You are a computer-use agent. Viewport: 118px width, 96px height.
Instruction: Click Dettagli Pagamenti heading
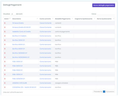(x=12, y=5)
